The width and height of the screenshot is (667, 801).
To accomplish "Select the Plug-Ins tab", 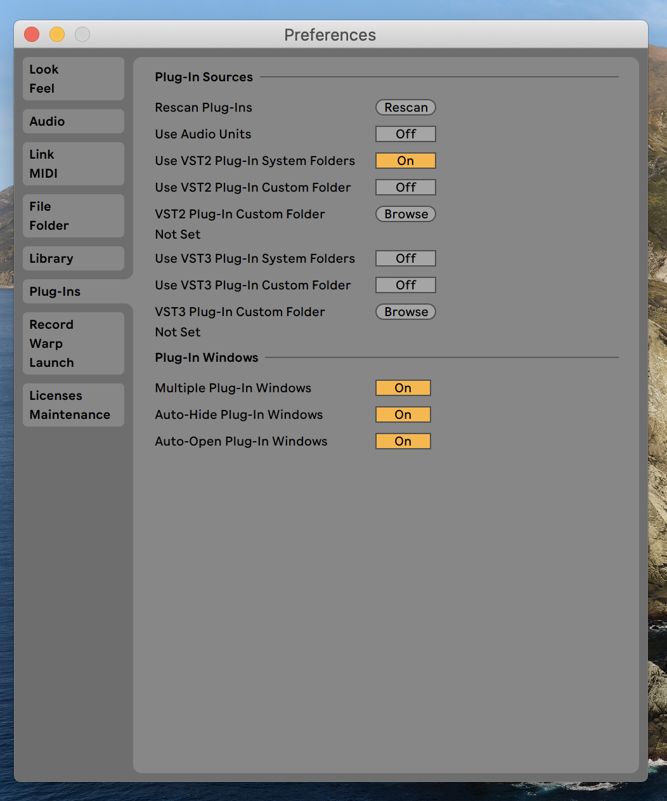I will click(x=74, y=291).
